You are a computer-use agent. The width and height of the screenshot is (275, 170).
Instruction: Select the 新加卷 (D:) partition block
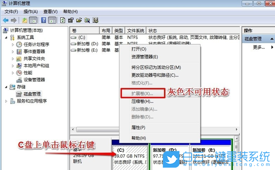pyautogui.click(x=170, y=158)
